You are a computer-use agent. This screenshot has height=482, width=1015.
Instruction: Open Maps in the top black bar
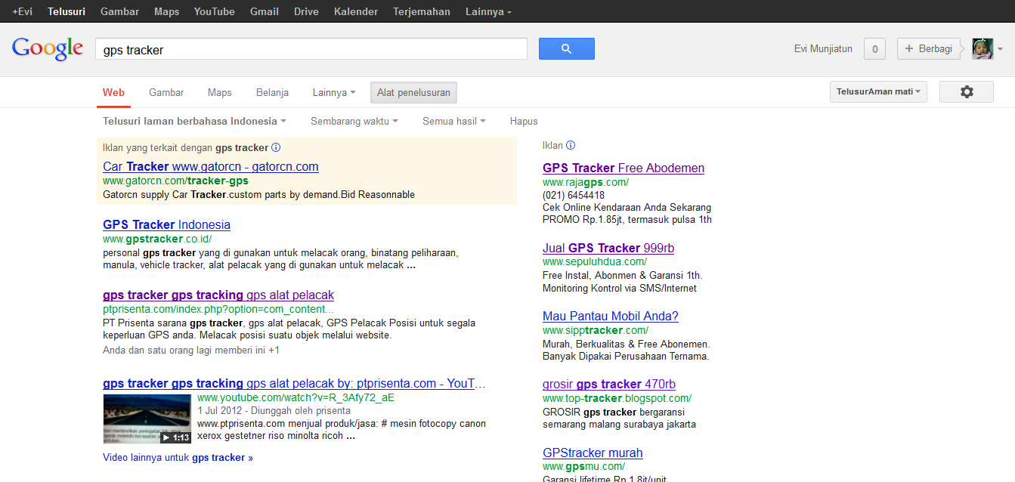(166, 11)
